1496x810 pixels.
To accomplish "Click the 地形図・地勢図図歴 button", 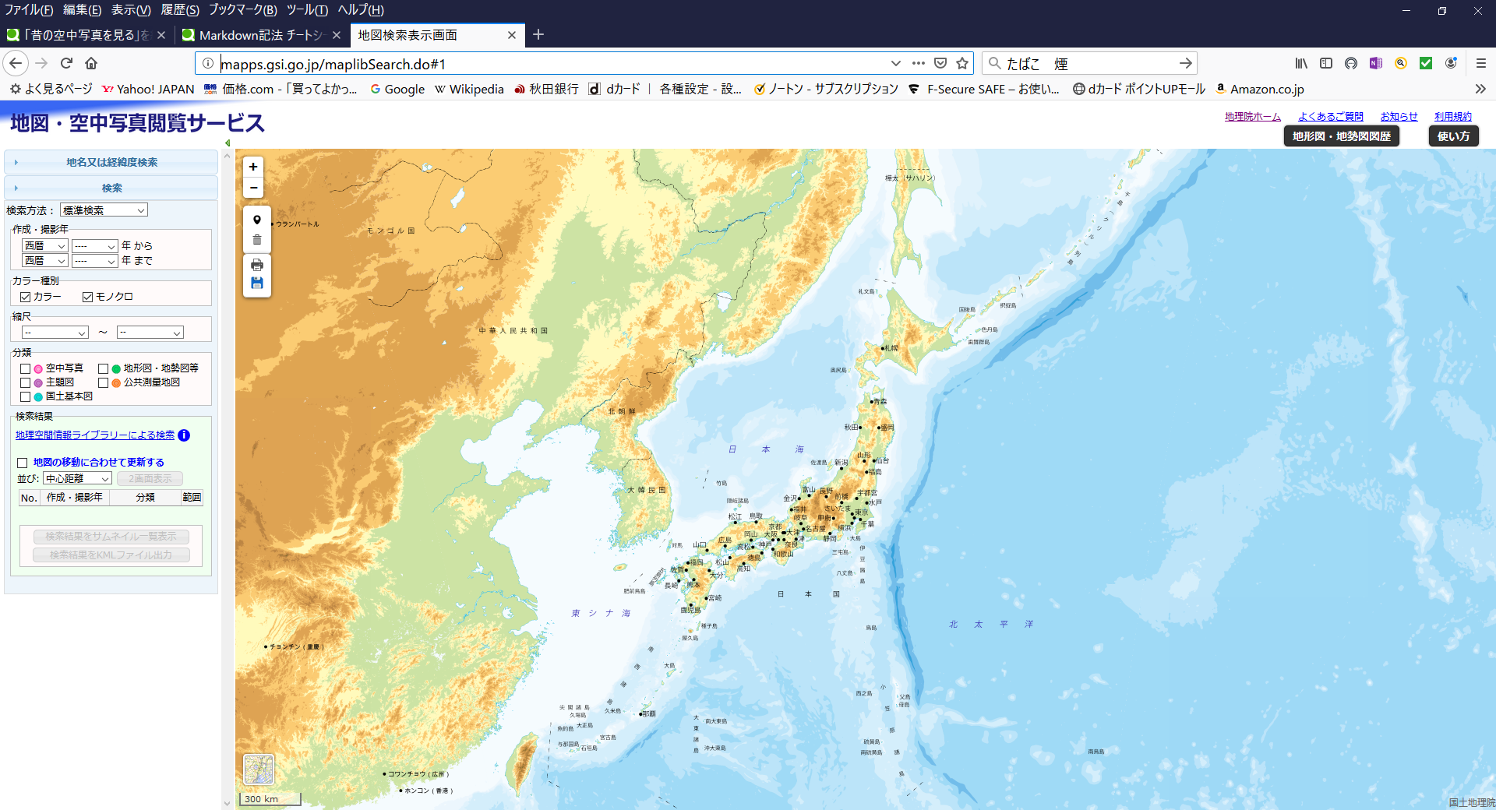I will pos(1342,136).
